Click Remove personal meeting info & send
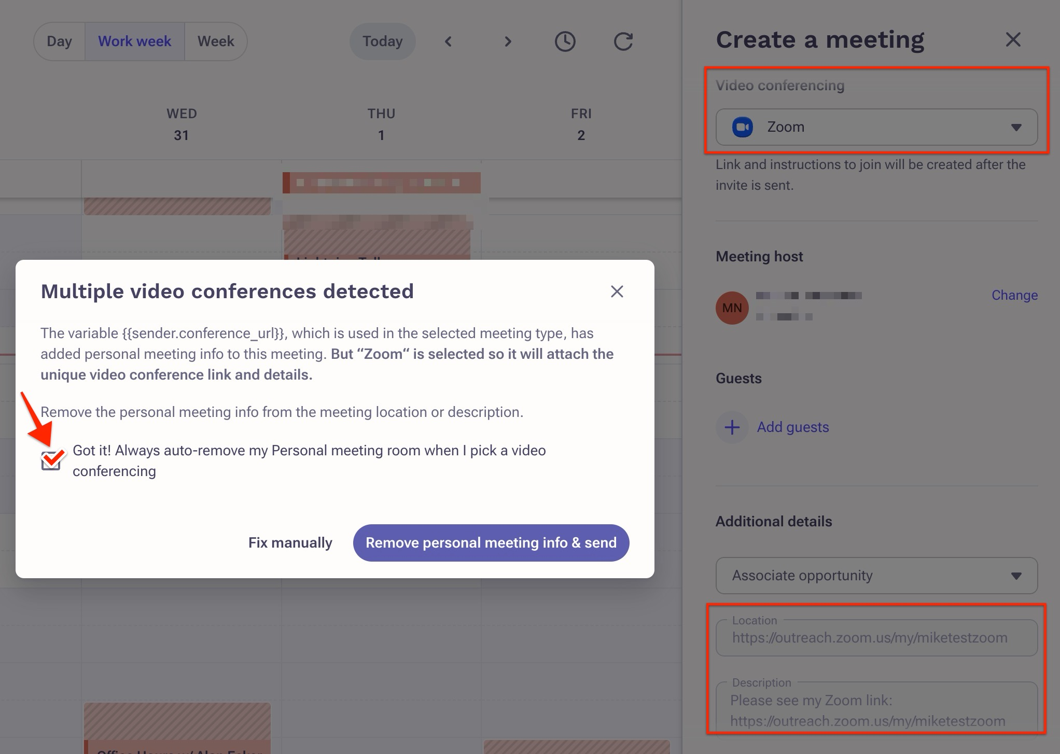The image size is (1060, 754). coord(491,543)
